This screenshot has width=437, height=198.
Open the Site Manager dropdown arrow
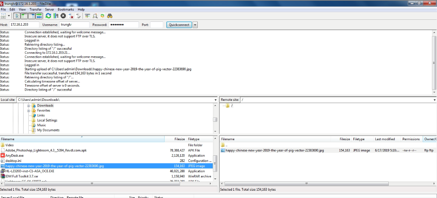[x=9, y=16]
